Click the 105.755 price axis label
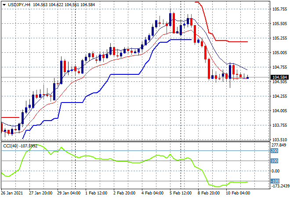The image size is (290, 198). coord(279,9)
